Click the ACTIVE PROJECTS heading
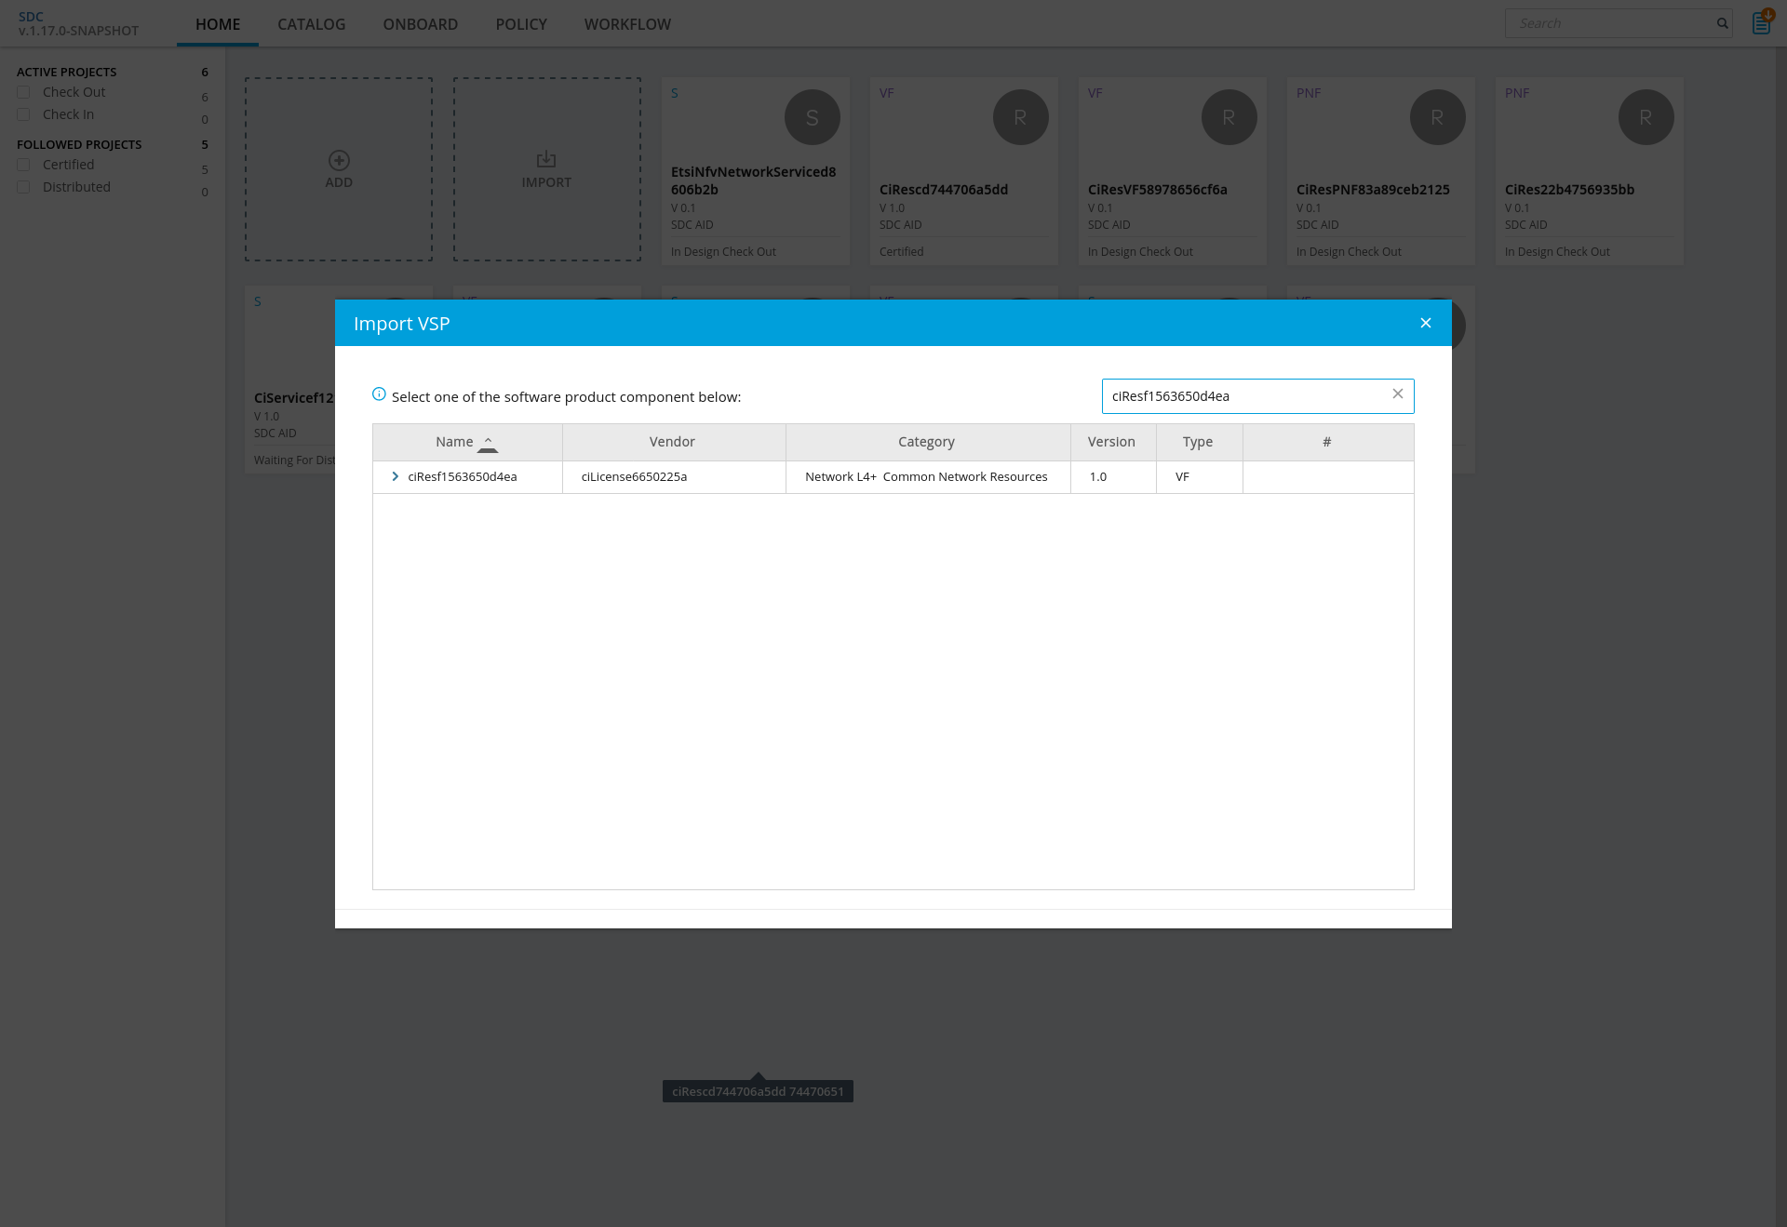The height and width of the screenshot is (1227, 1787). [67, 72]
